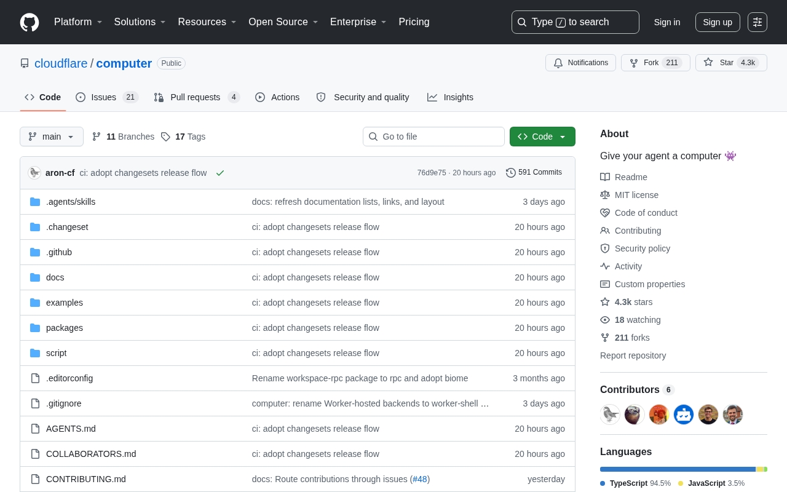Expand the Open Source menu

point(283,22)
